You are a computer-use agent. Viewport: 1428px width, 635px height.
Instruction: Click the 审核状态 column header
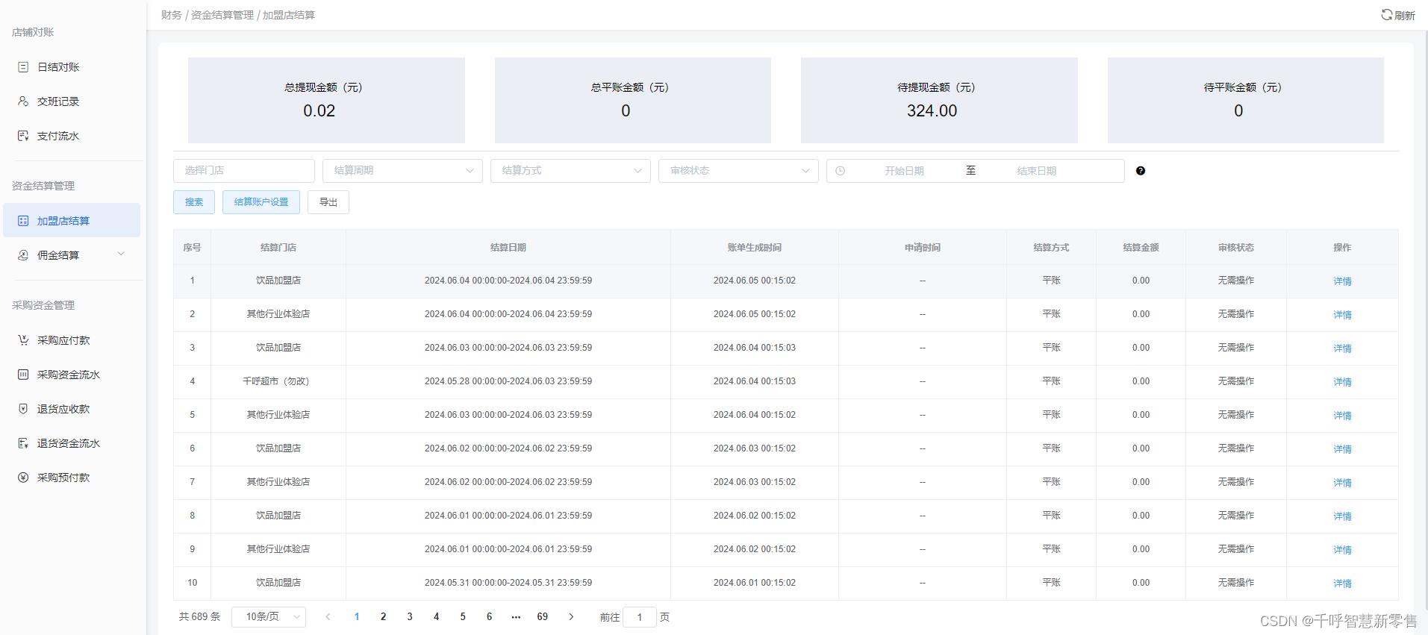(1236, 248)
